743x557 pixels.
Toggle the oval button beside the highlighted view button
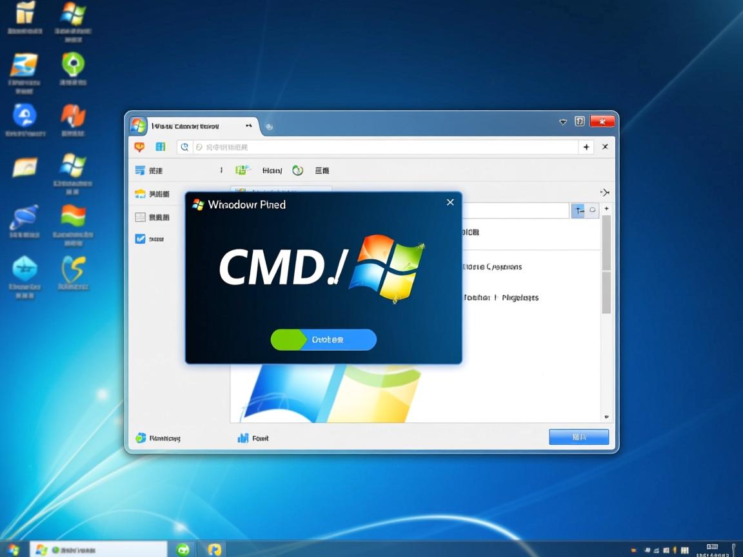[x=593, y=210]
